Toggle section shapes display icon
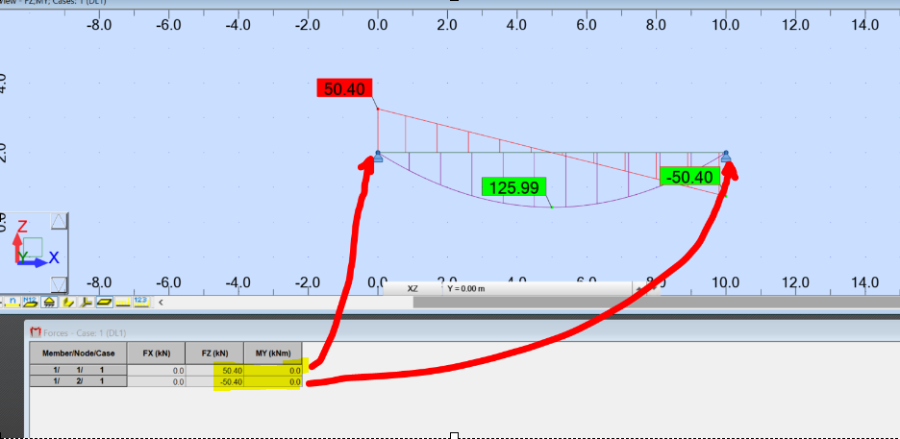 coord(67,302)
